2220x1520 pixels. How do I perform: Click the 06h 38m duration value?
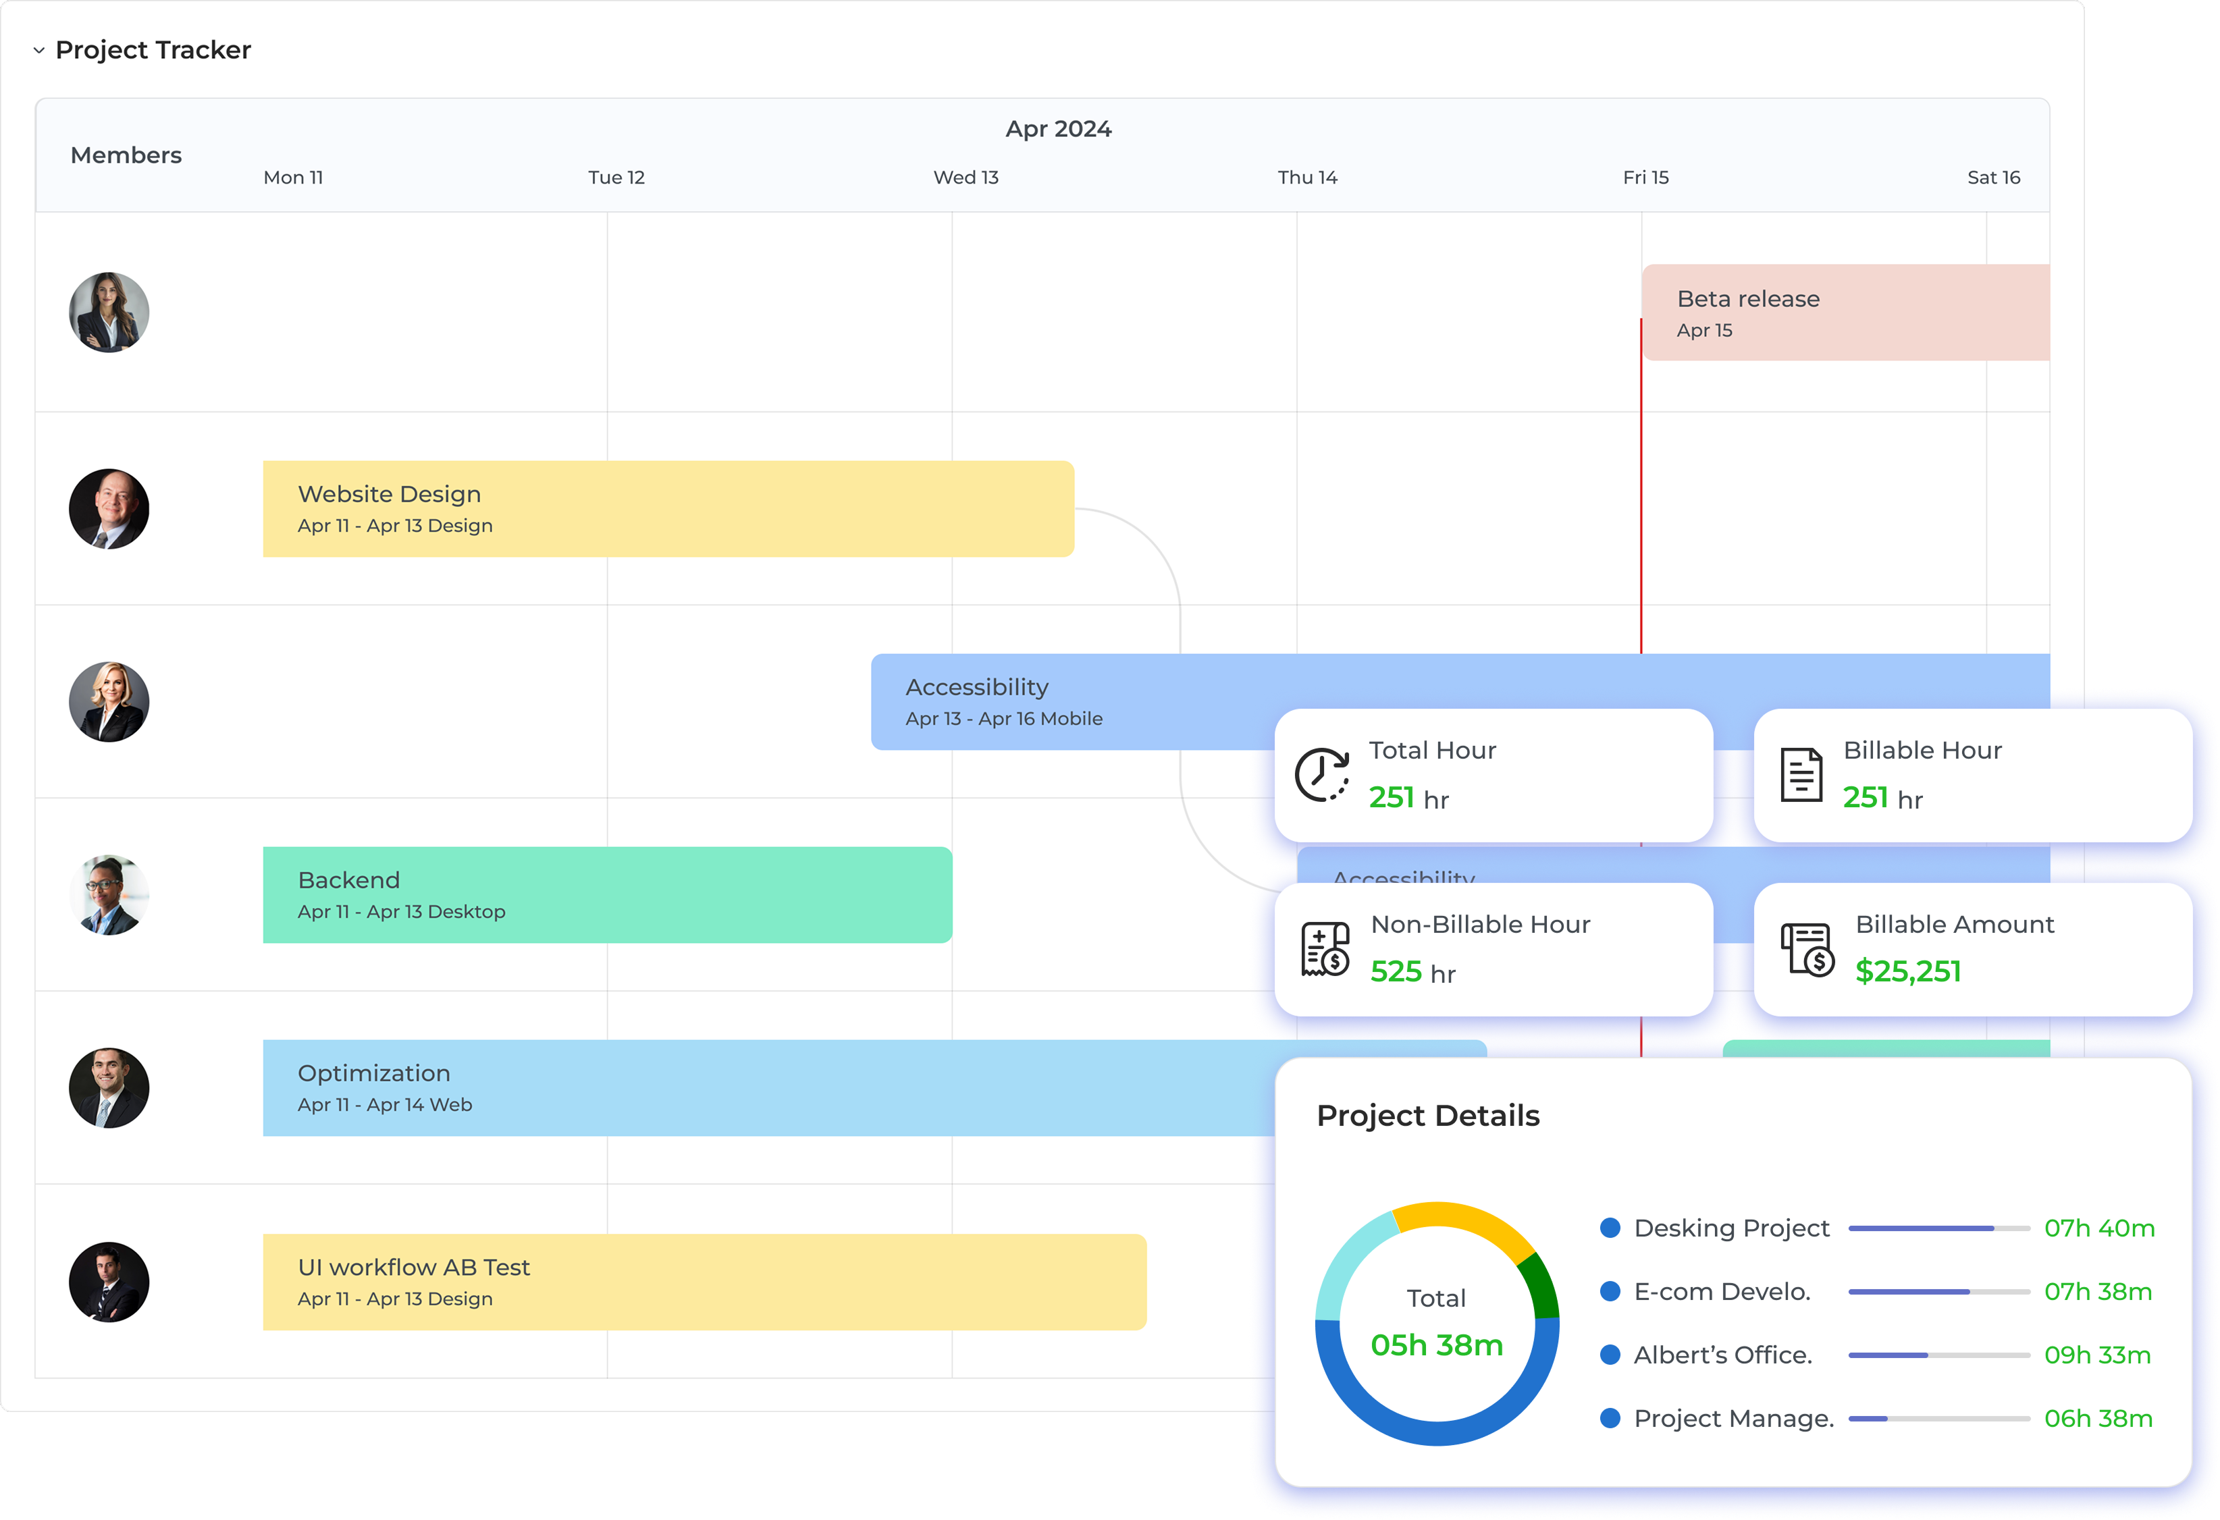pyautogui.click(x=2098, y=1419)
